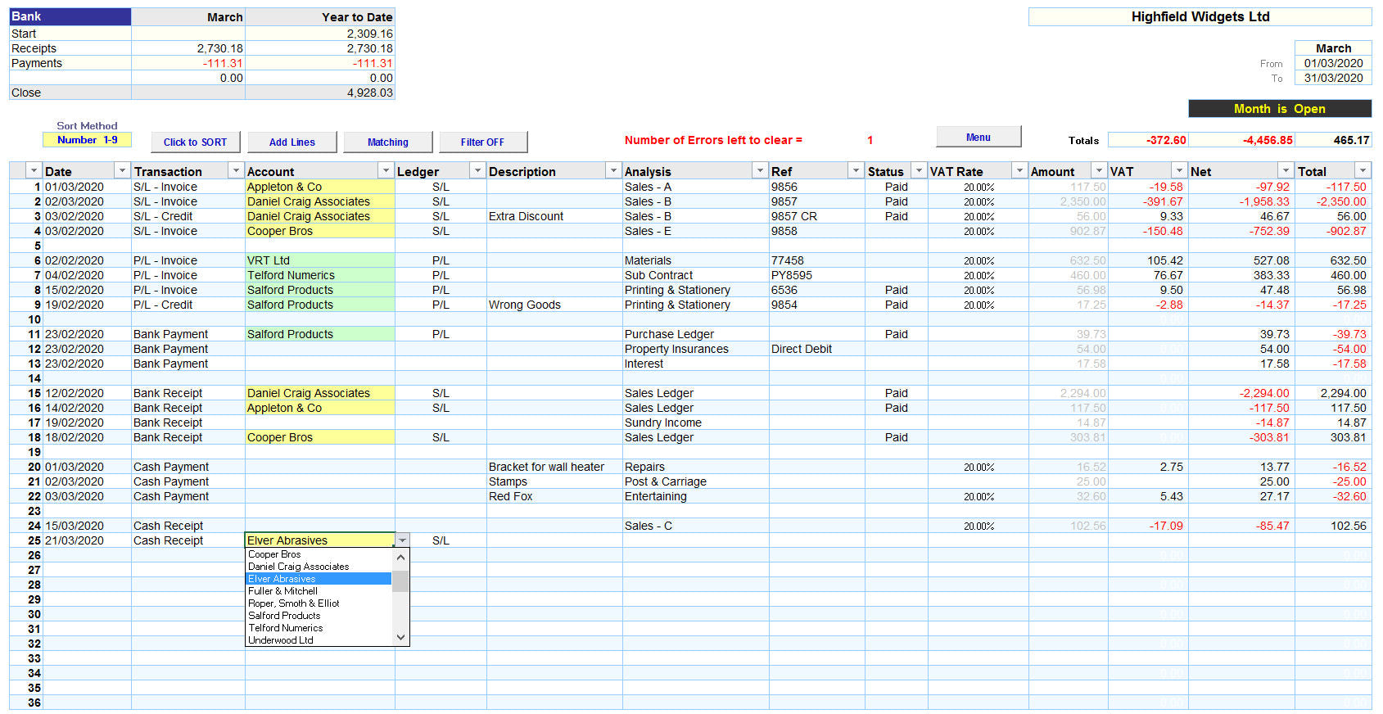1383x714 pixels.
Task: Click the Highfield Widgets Ltd title cell
Action: click(1200, 16)
